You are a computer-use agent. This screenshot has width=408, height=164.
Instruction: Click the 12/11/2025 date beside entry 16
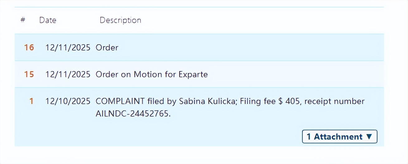tap(68, 48)
